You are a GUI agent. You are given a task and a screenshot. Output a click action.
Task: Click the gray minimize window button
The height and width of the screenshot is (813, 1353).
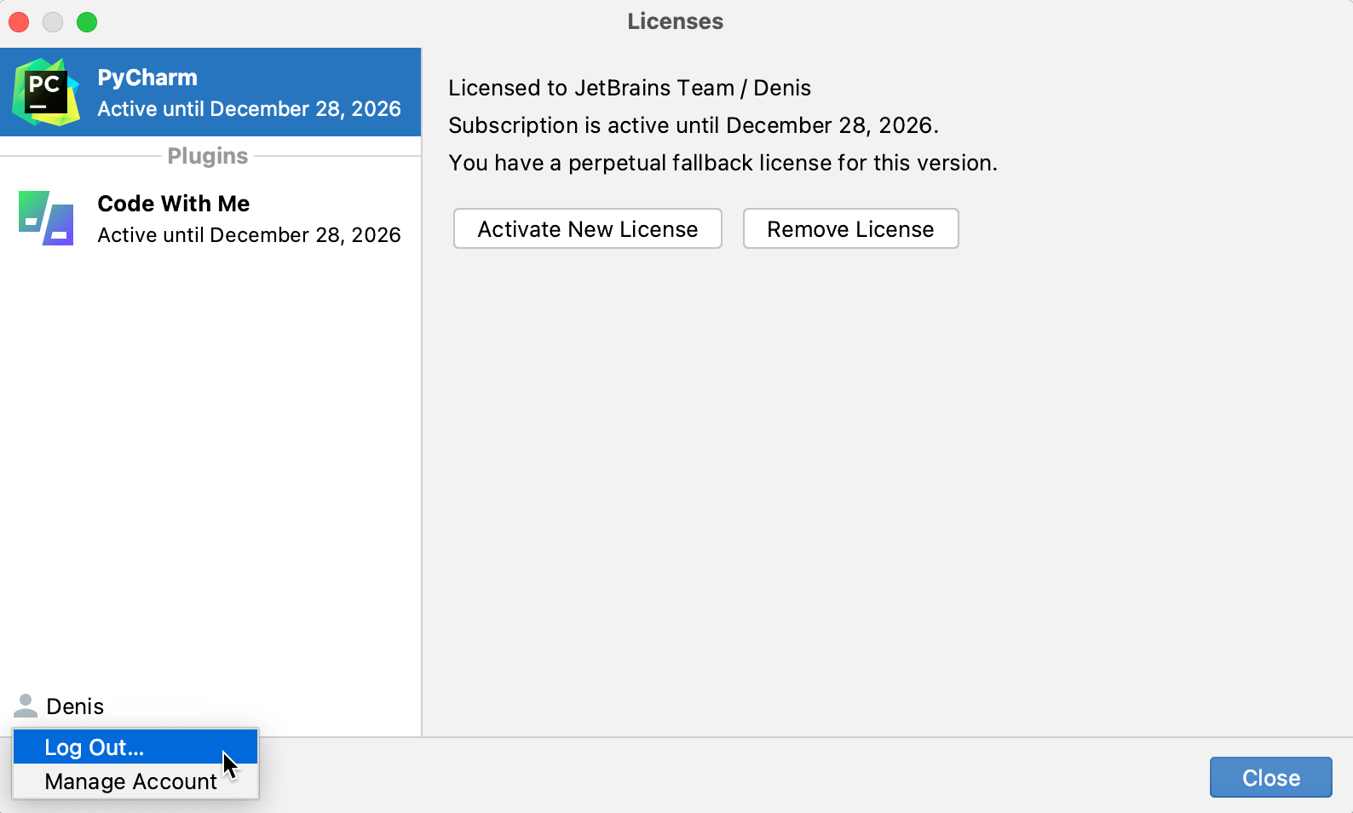53,22
